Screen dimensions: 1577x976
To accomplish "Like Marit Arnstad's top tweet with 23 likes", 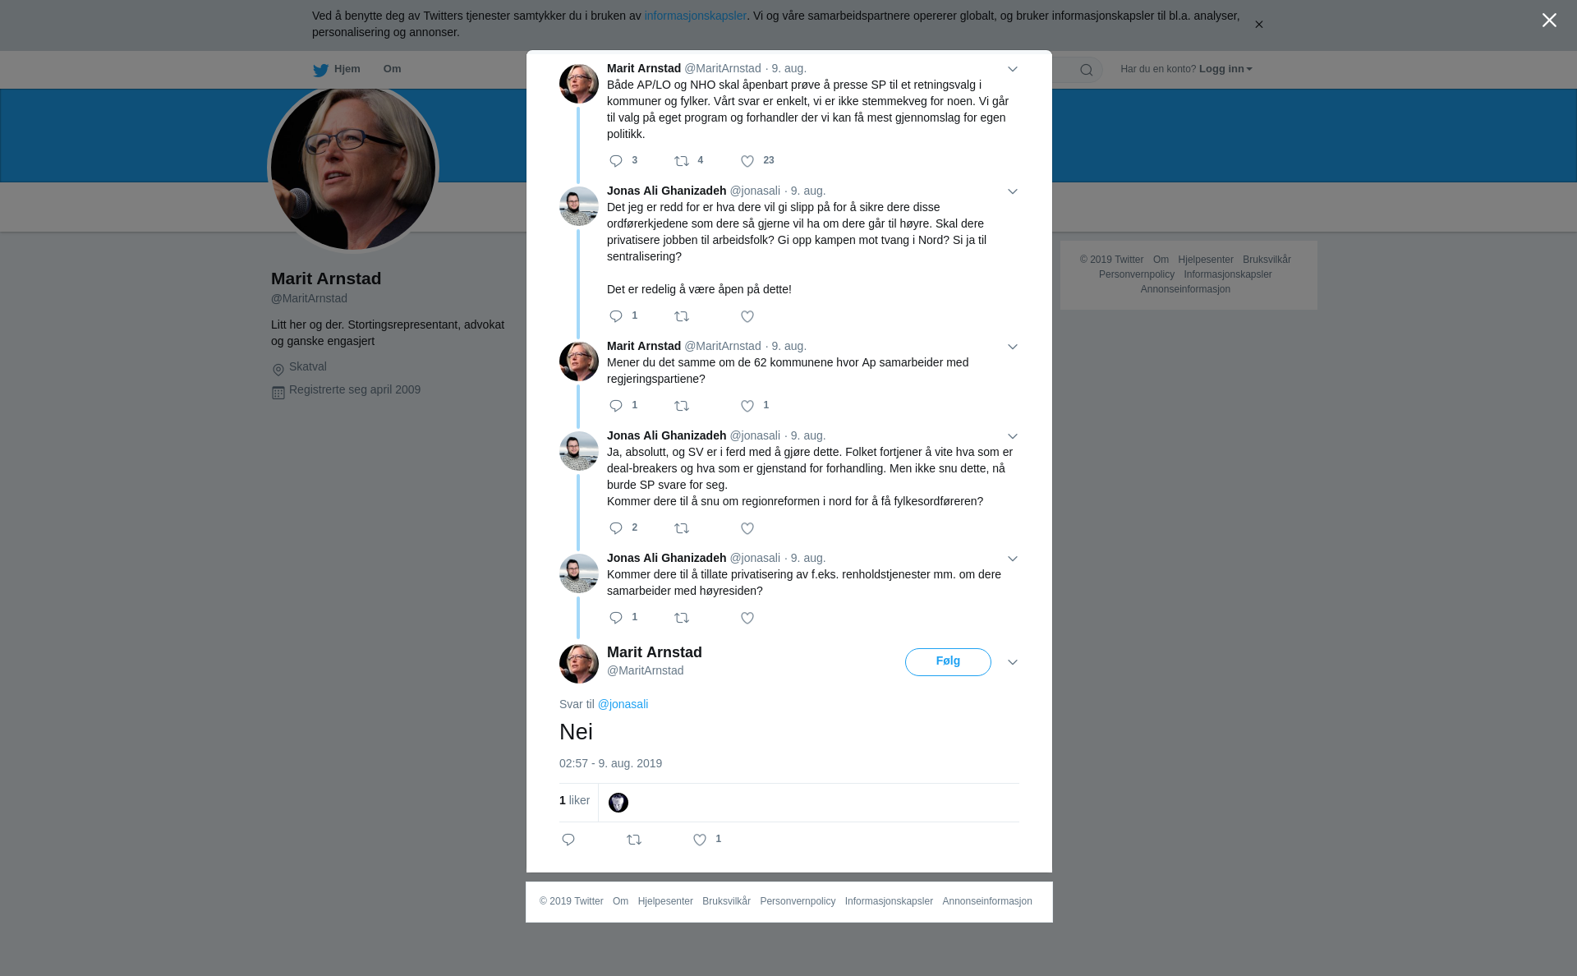I will tap(747, 161).
